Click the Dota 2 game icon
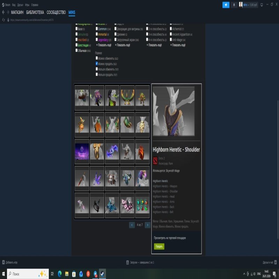 pos(155,160)
